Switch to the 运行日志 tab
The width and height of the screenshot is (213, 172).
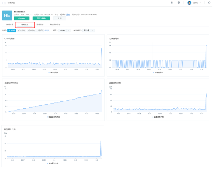(x=40, y=25)
